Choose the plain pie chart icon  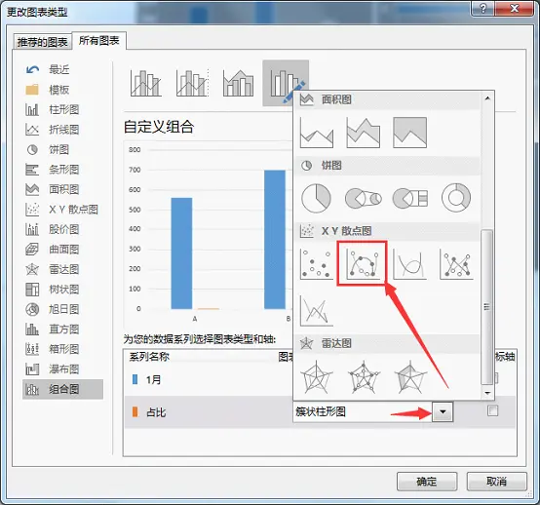[316, 198]
